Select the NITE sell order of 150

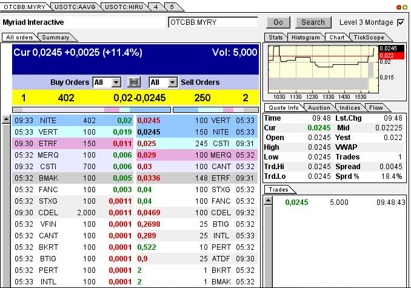point(197,132)
